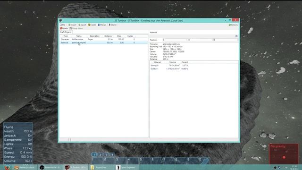
Task: Open the Import menu
Action: pos(72,25)
